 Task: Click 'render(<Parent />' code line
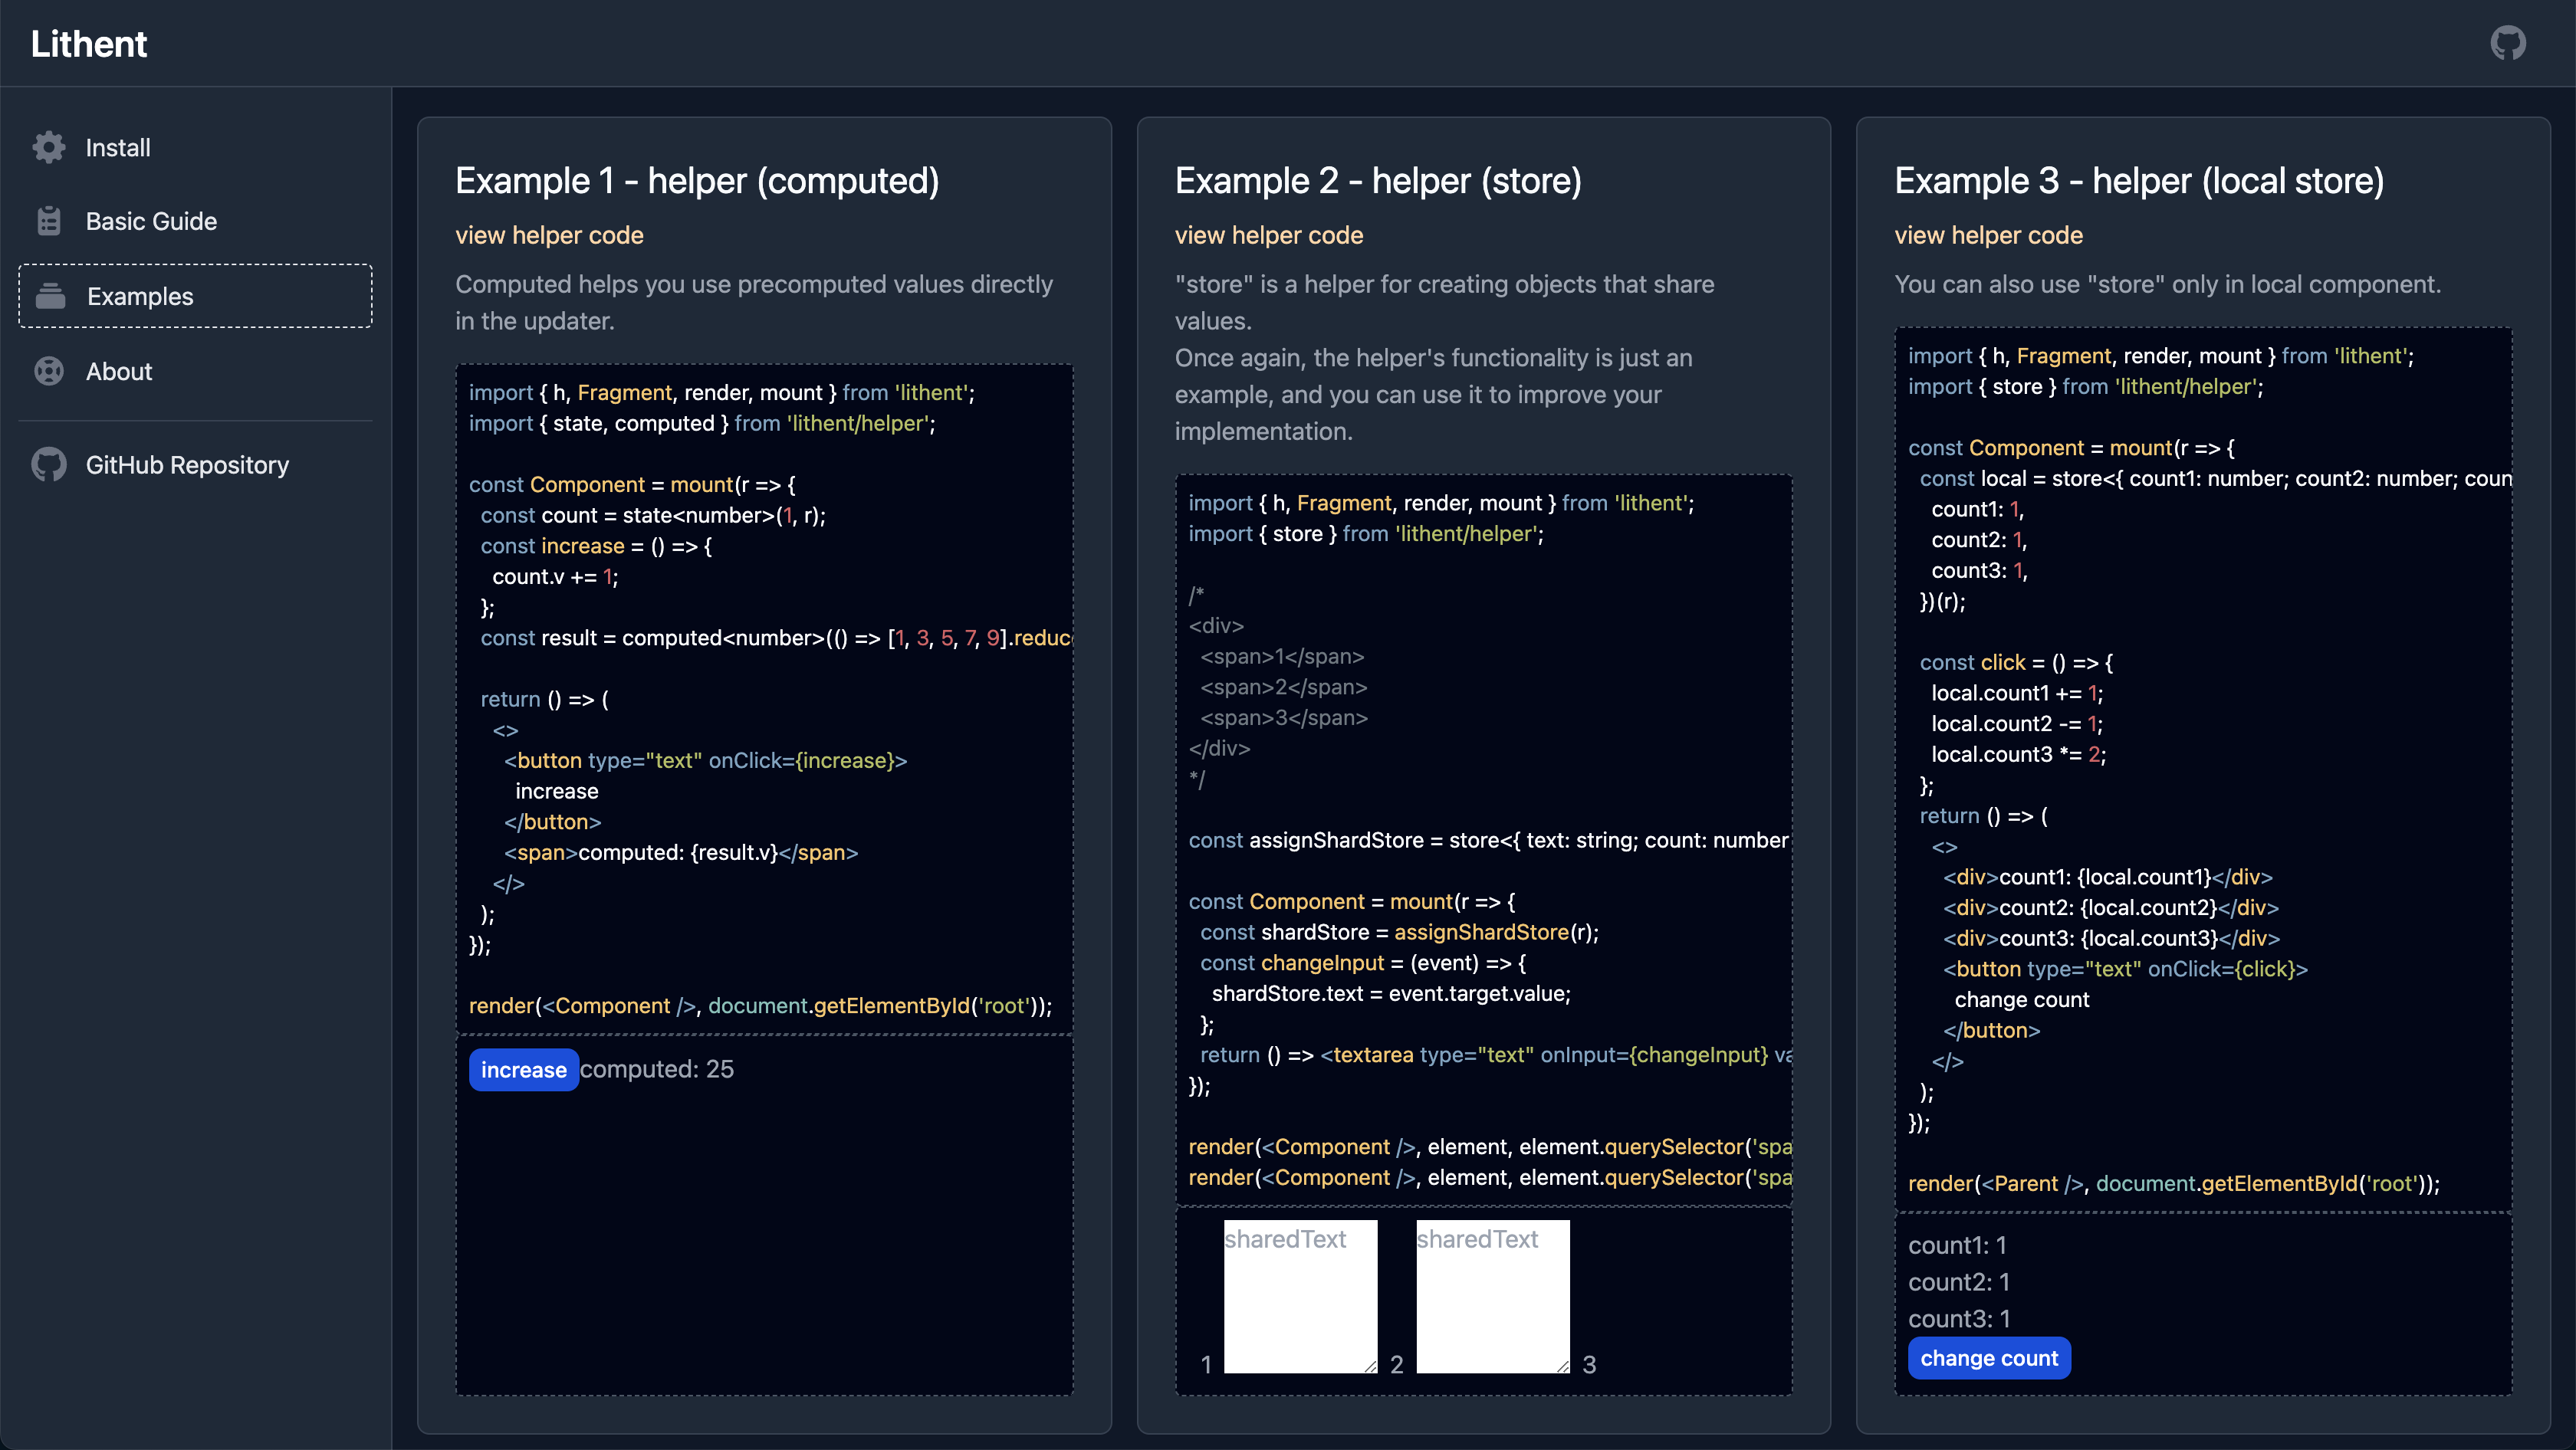(x=2173, y=1183)
